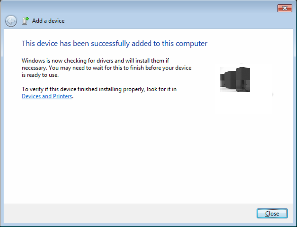Screen dimensions: 297x227
Task: Click the red X window close button
Action: tap(285, 8)
